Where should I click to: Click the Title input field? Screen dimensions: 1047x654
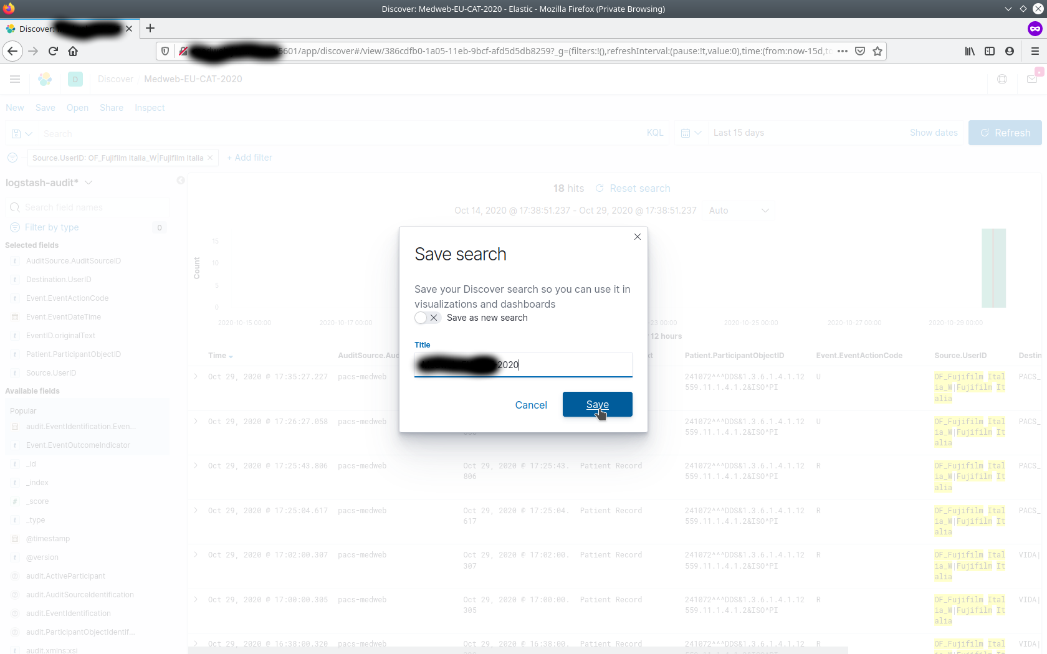[x=523, y=365]
